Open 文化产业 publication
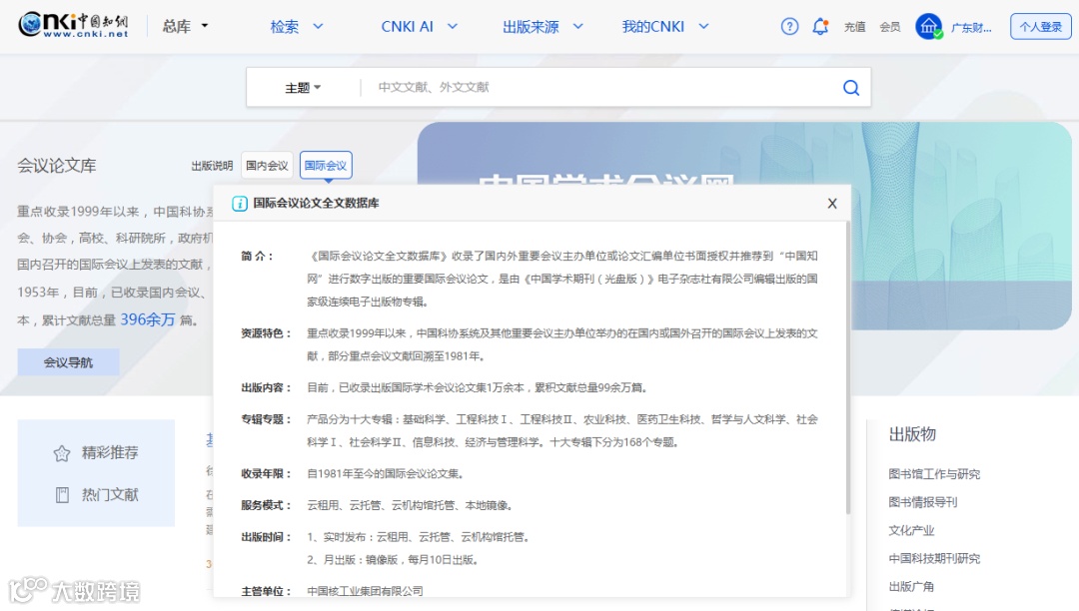 coord(911,530)
